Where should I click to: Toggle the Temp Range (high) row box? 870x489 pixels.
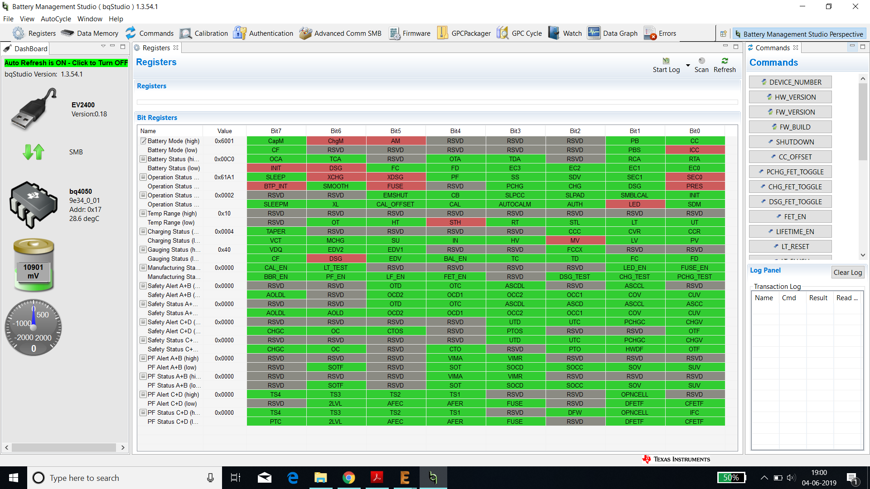(x=143, y=213)
